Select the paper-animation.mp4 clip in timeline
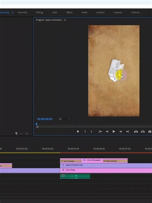Viewport: 152px width, 203px height. (106, 166)
